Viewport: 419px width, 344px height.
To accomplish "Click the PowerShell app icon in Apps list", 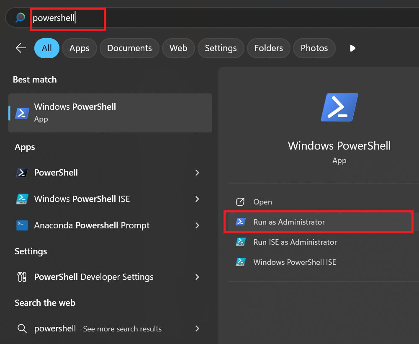I will click(22, 173).
